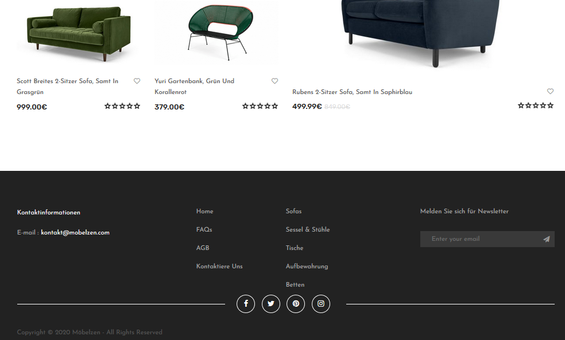
Task: Open the Twitter social icon
Action: click(270, 304)
